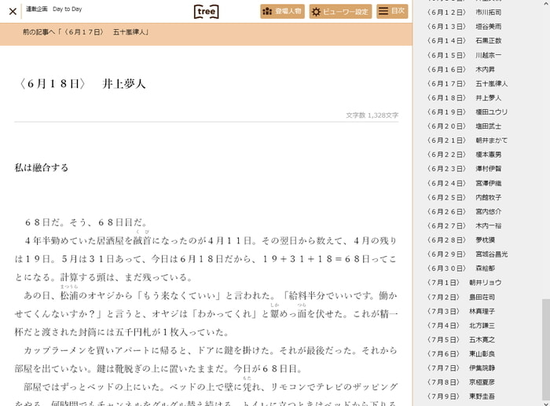Viewport: 550px width, 406px height.
Task: Open ビューワー設定 viewer settings
Action: coord(340,12)
